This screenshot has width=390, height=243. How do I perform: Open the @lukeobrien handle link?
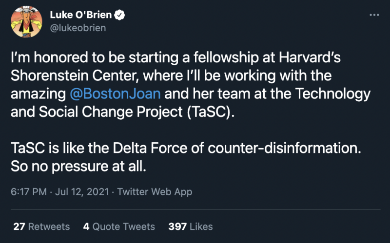click(x=78, y=28)
